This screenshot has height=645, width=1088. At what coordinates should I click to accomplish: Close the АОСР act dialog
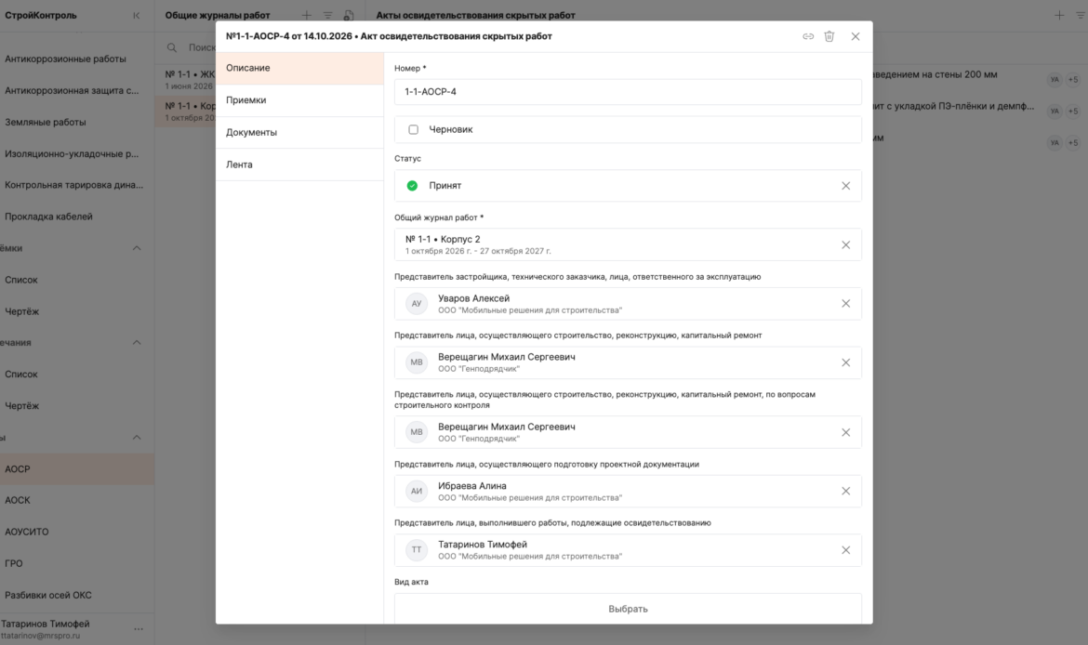[856, 37]
